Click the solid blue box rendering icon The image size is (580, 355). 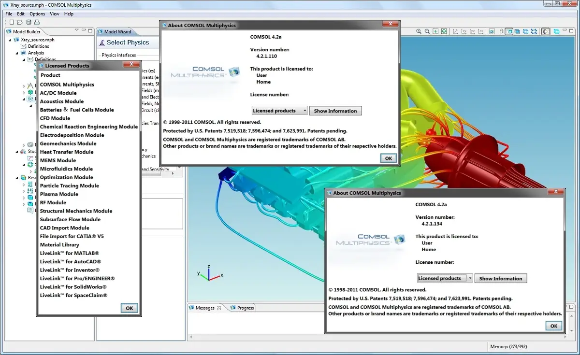517,31
